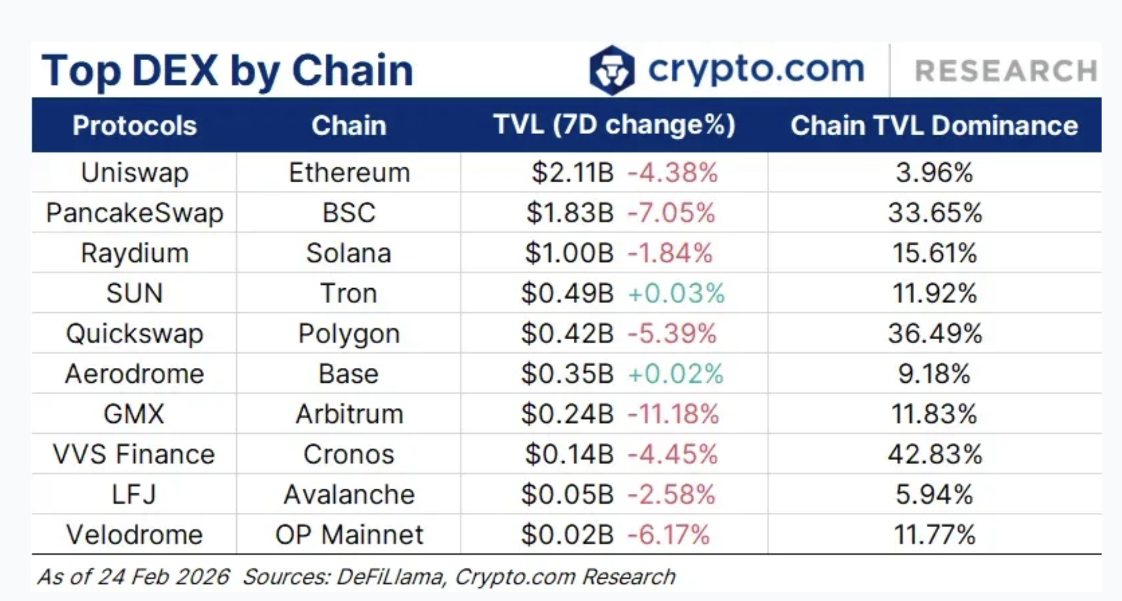Screen dimensions: 1122x601
Task: Click the PancakeSwap protocol name
Action: [135, 213]
